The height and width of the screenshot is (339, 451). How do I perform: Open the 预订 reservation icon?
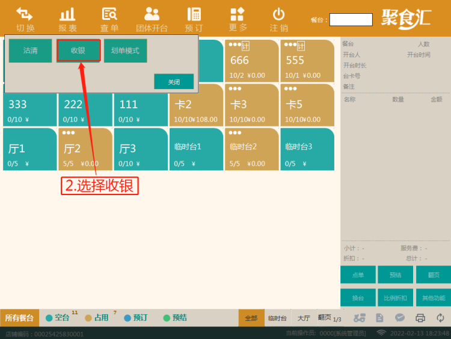(x=194, y=14)
